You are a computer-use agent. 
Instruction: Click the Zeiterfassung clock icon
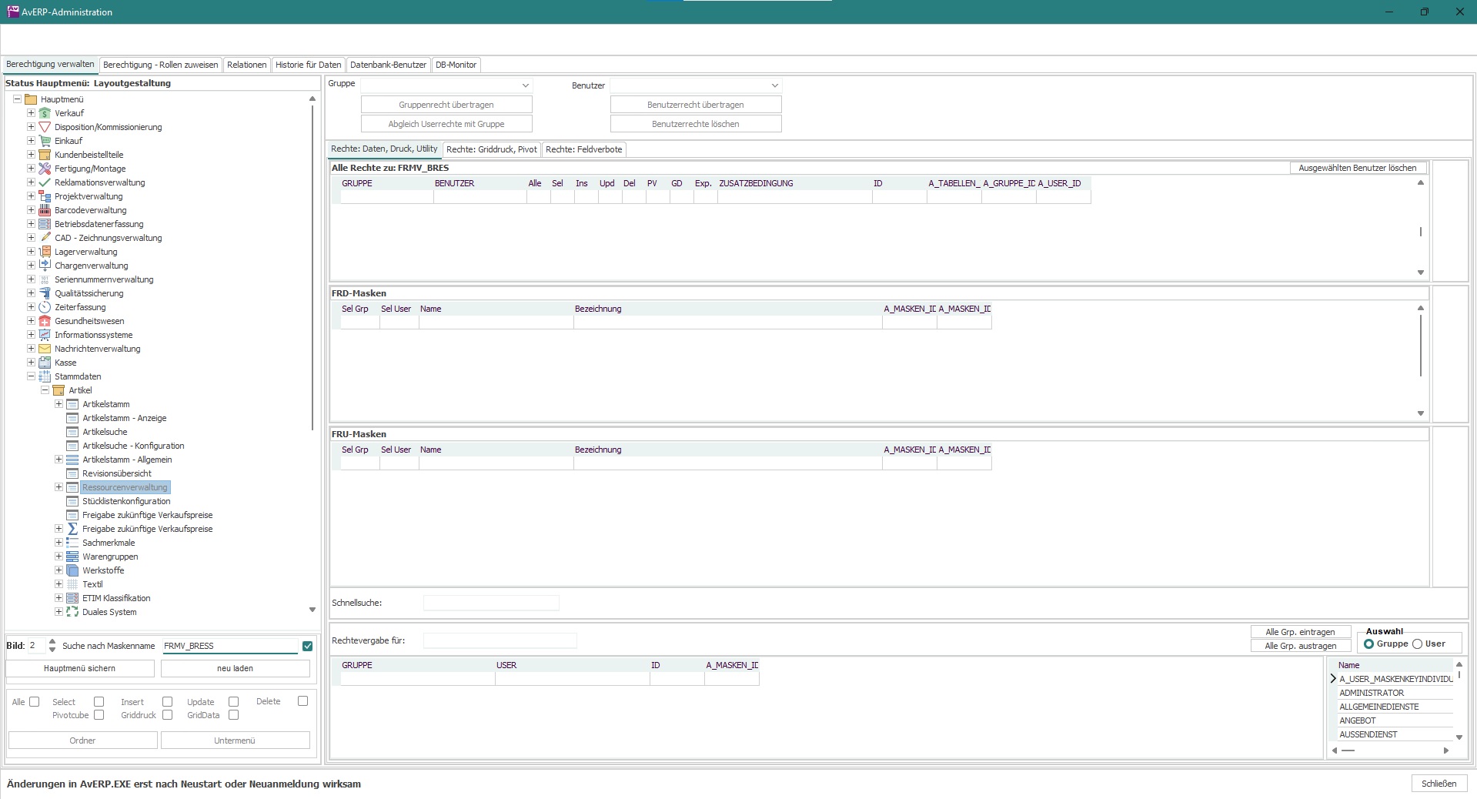(x=45, y=307)
